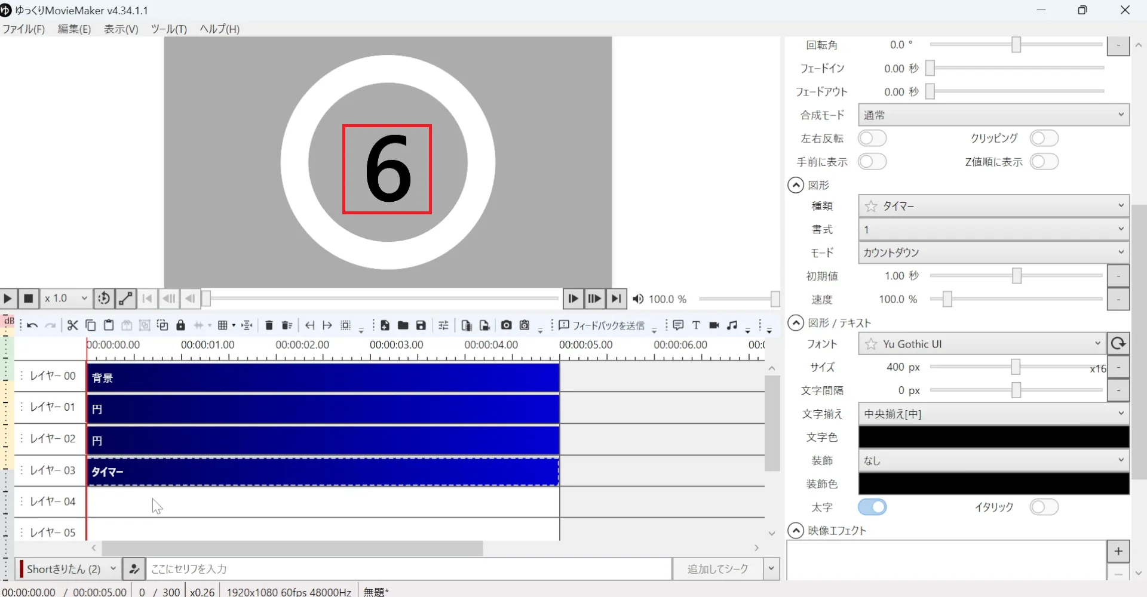The width and height of the screenshot is (1147, 597).
Task: Click the copy icon in timeline toolbar
Action: click(91, 325)
